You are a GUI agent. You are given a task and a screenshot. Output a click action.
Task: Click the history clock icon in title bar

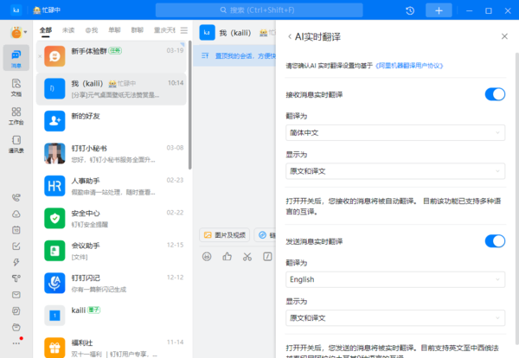[409, 10]
